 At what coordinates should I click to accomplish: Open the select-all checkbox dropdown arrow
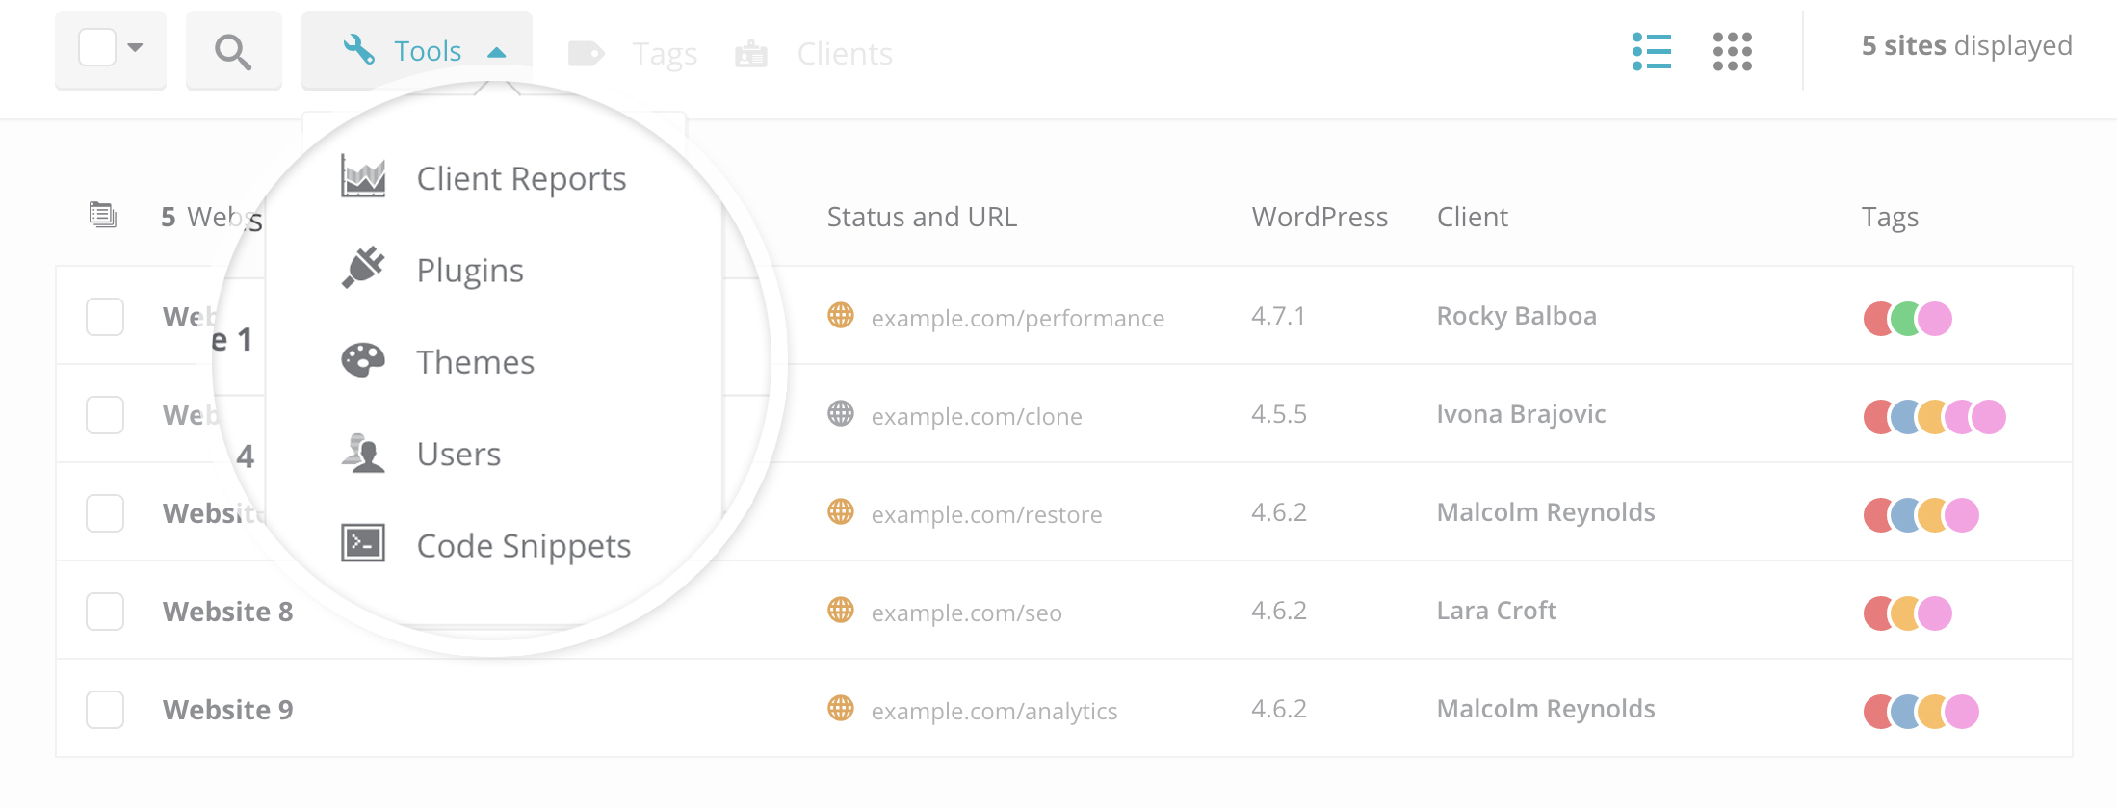[136, 48]
